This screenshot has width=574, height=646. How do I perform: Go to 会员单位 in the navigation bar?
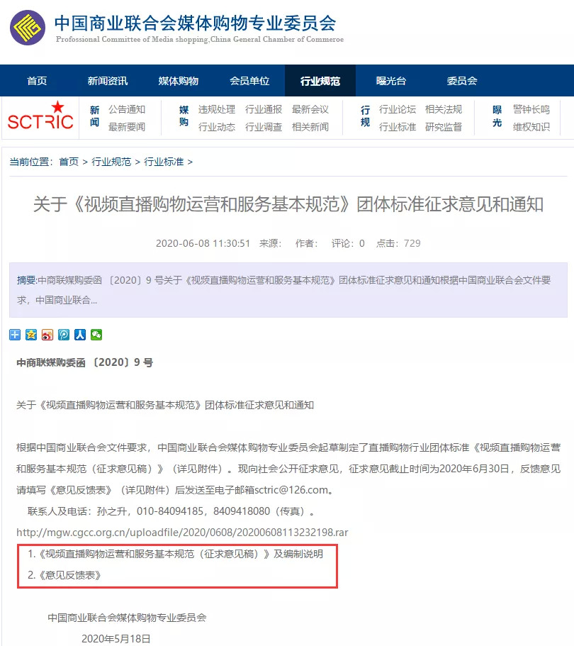pyautogui.click(x=249, y=81)
